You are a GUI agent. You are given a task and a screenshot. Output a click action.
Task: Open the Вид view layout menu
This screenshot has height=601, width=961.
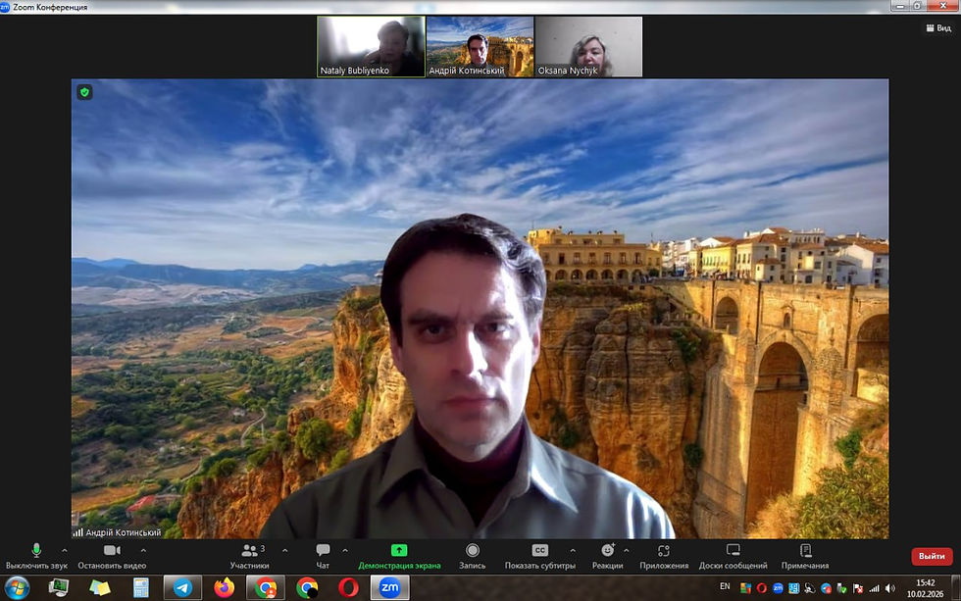point(938,28)
